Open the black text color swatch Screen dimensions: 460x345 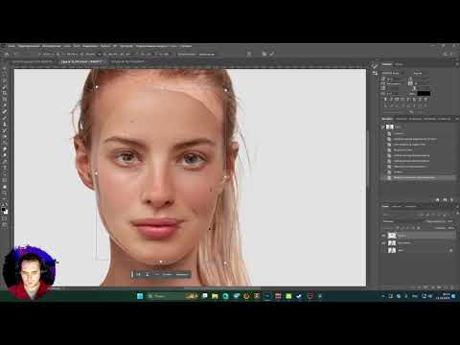point(424,94)
